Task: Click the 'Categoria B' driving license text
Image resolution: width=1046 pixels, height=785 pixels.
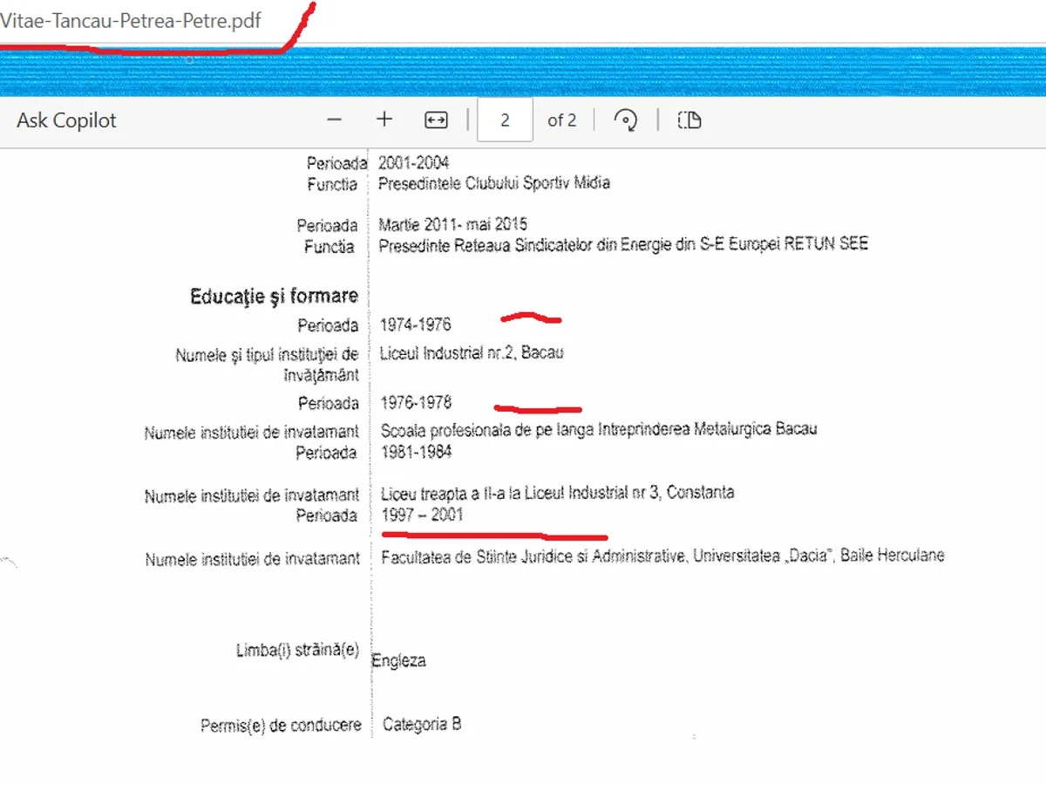Action: point(422,724)
